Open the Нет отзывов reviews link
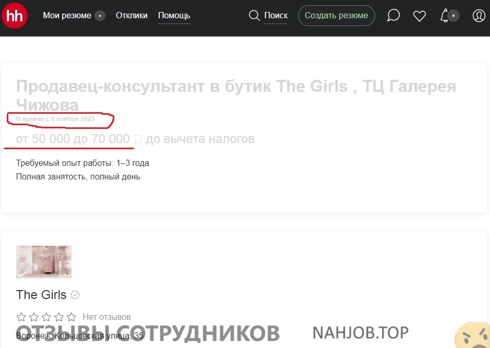Screen dimensions: 490x348 [x=107, y=317]
